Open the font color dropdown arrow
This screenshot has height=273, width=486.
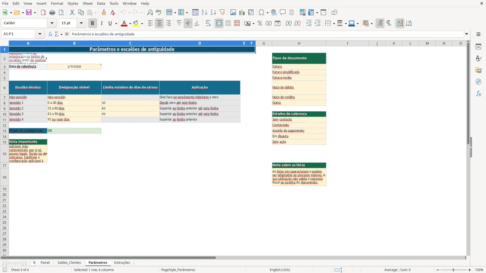tap(130, 23)
